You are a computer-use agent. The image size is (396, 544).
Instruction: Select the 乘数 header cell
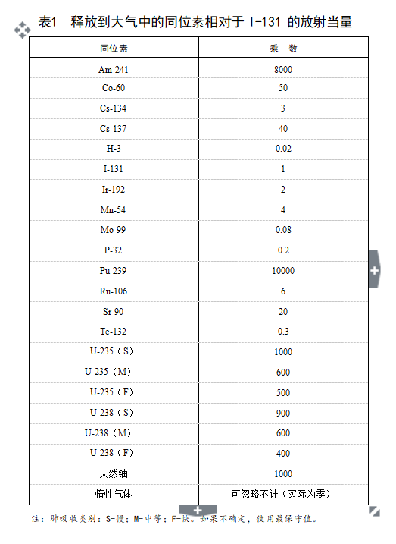pyautogui.click(x=283, y=47)
